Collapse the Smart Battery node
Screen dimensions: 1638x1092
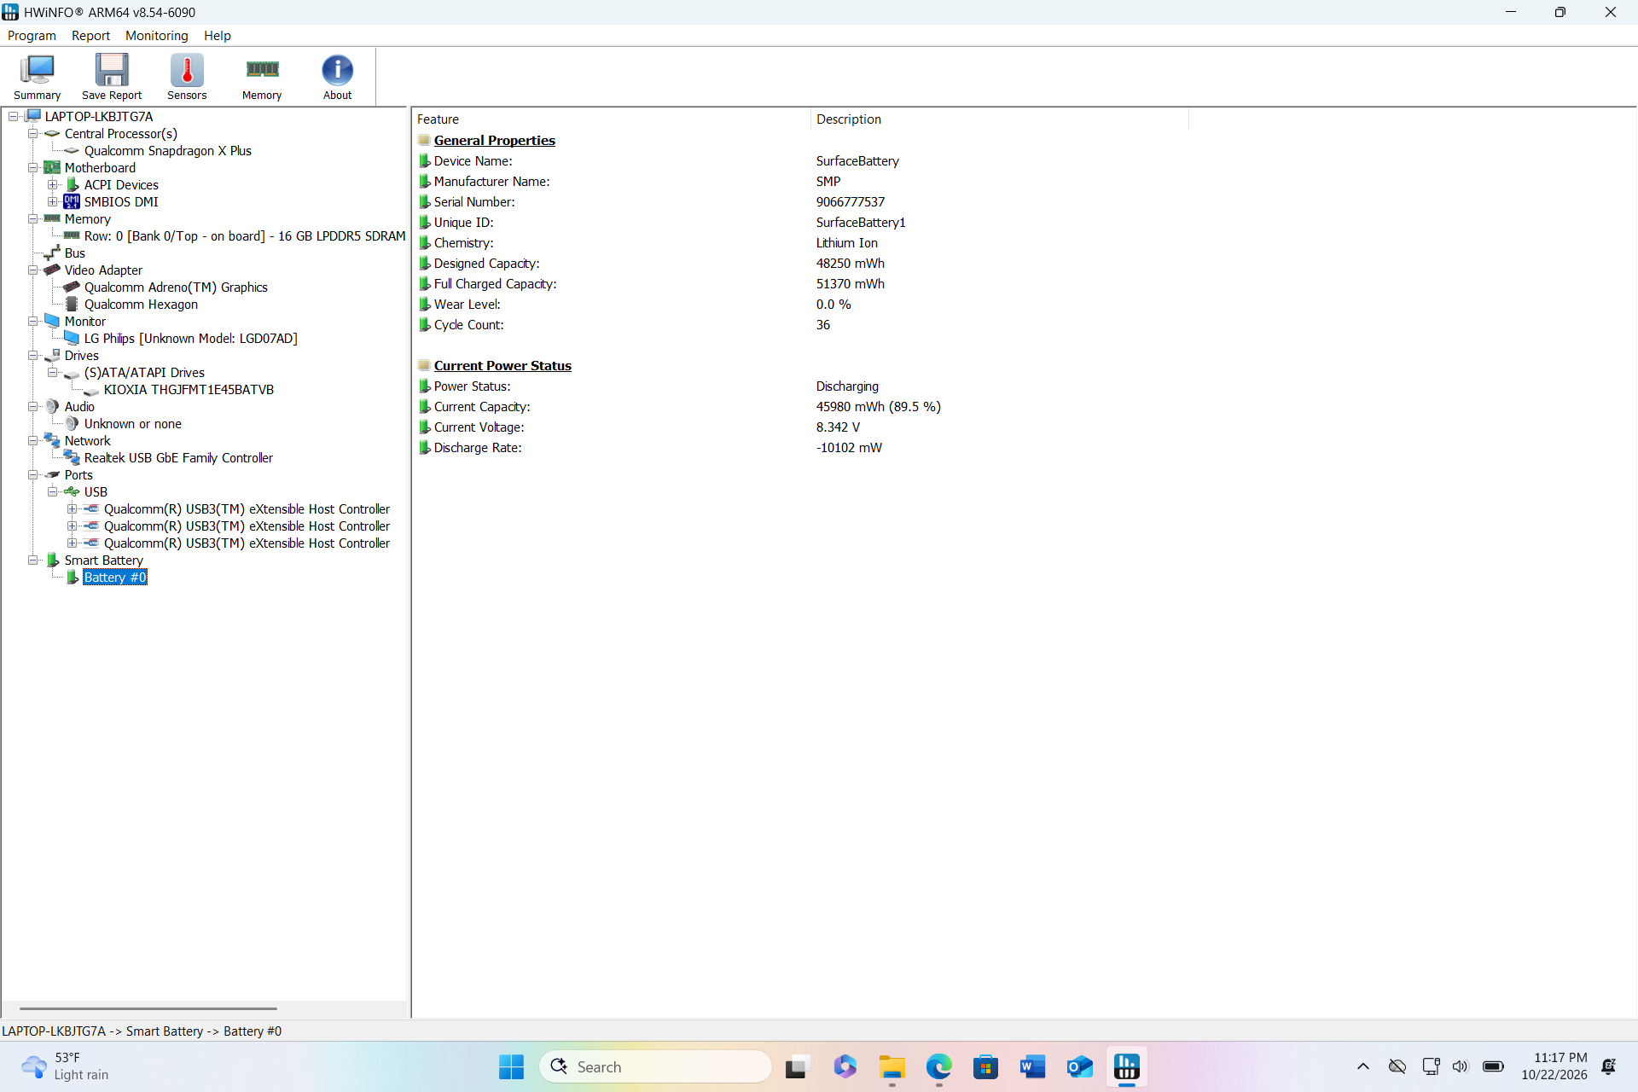click(33, 561)
